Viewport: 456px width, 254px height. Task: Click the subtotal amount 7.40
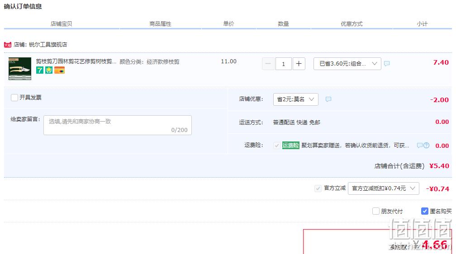coord(441,62)
